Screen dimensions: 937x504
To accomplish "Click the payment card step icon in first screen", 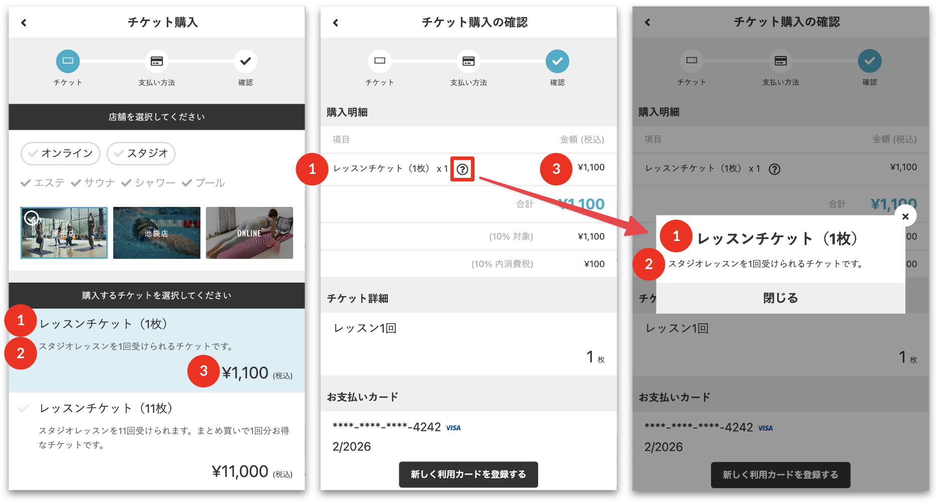I will tap(157, 61).
